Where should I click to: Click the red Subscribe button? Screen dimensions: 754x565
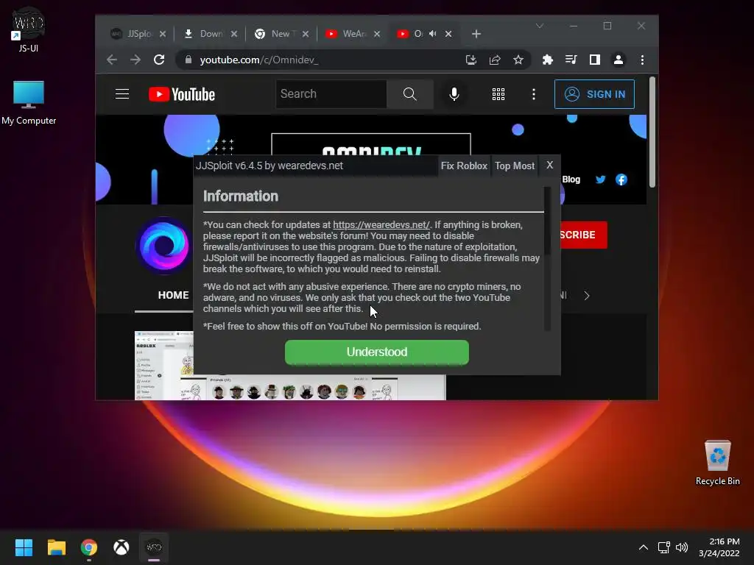(583, 235)
